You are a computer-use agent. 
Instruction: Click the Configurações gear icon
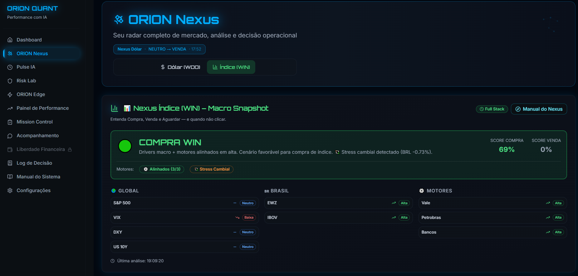(x=10, y=191)
